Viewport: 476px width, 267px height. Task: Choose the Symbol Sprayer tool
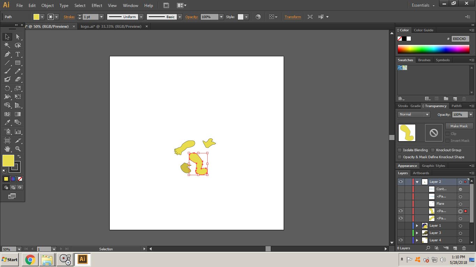coord(7,132)
